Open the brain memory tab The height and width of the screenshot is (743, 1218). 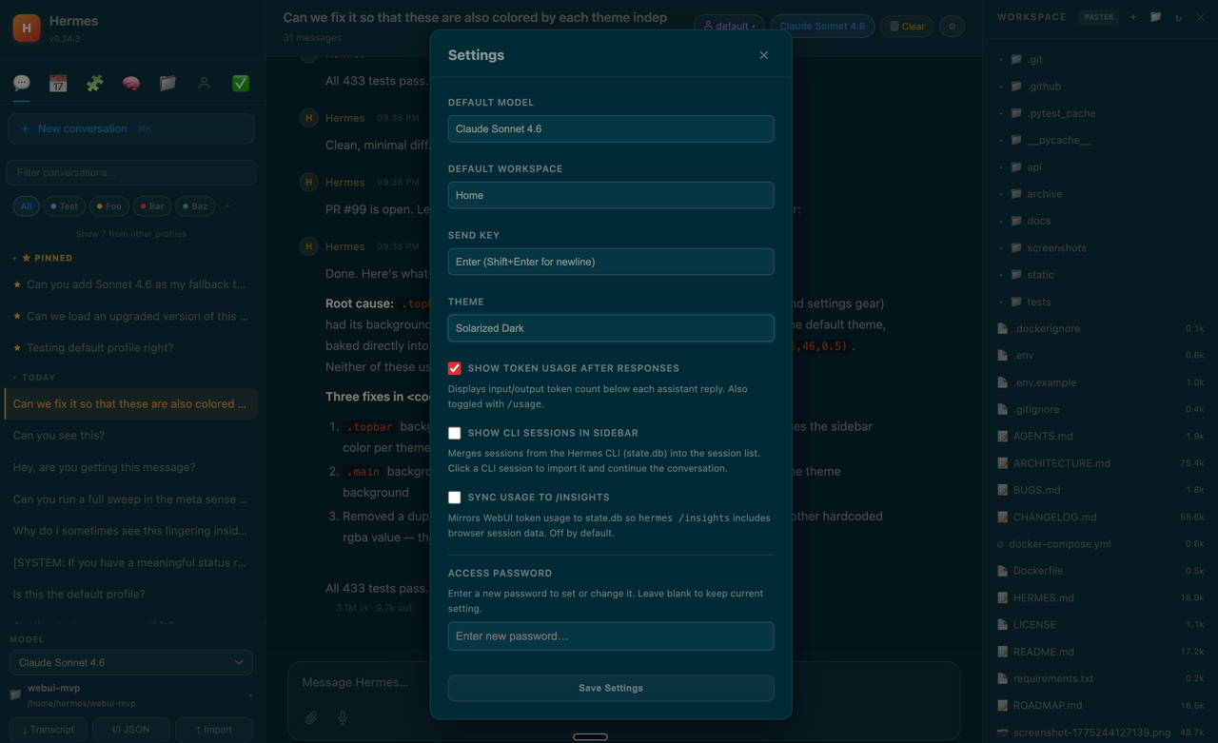tap(131, 83)
